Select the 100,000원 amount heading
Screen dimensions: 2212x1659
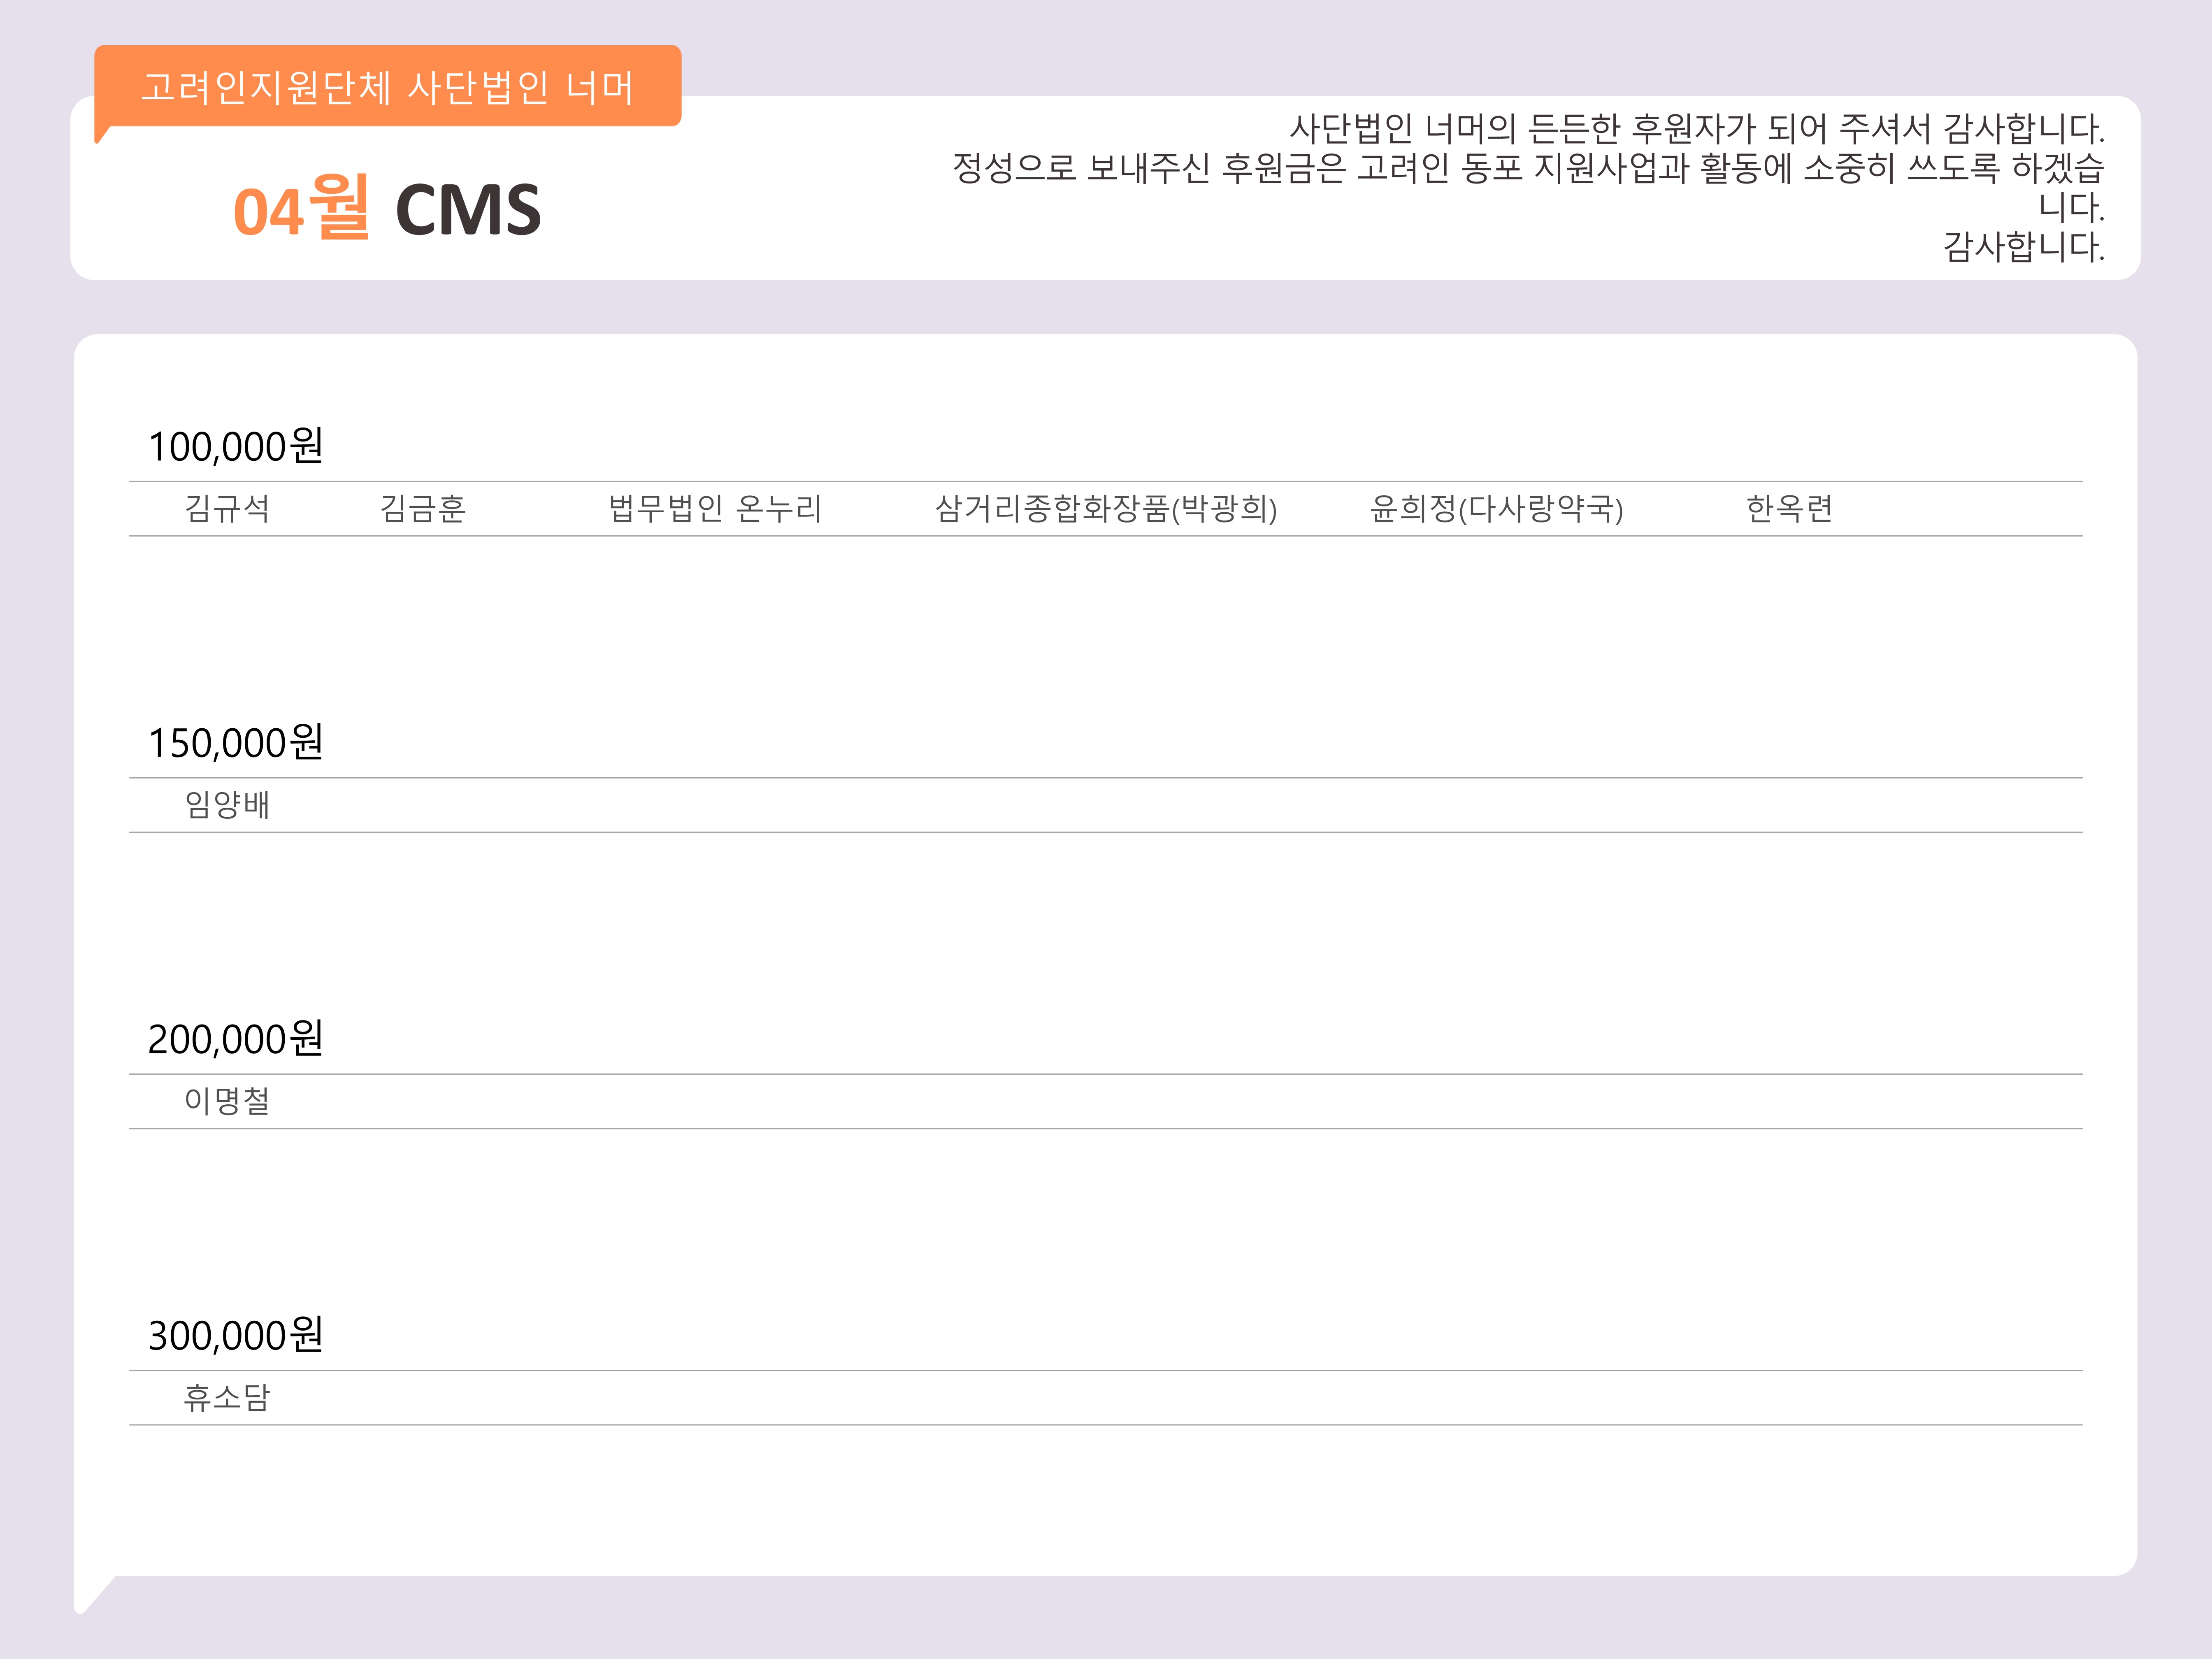pyautogui.click(x=236, y=446)
